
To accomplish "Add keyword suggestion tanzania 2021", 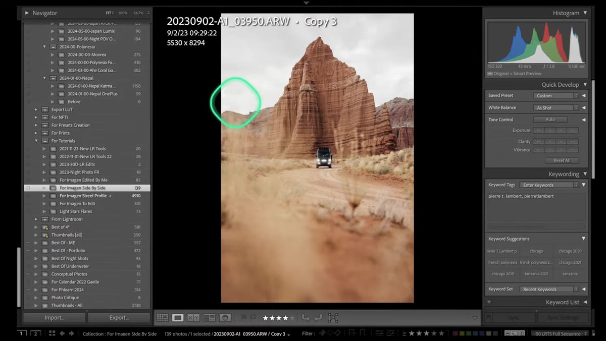I will click(536, 274).
